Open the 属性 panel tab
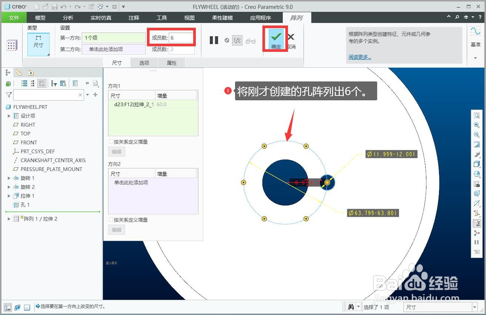The image size is (486, 315). click(171, 63)
